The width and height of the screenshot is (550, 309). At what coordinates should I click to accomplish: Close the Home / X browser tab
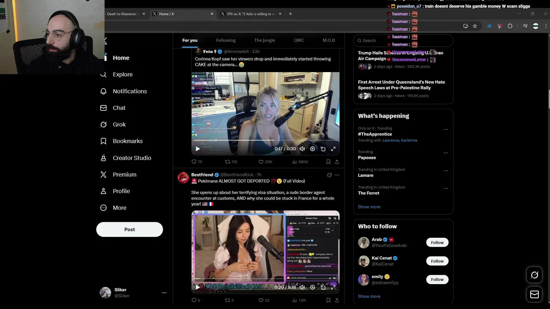[212, 14]
